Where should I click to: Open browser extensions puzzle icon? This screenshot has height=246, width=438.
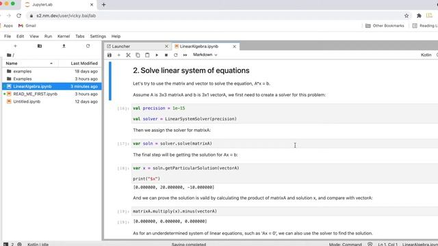[419, 16]
